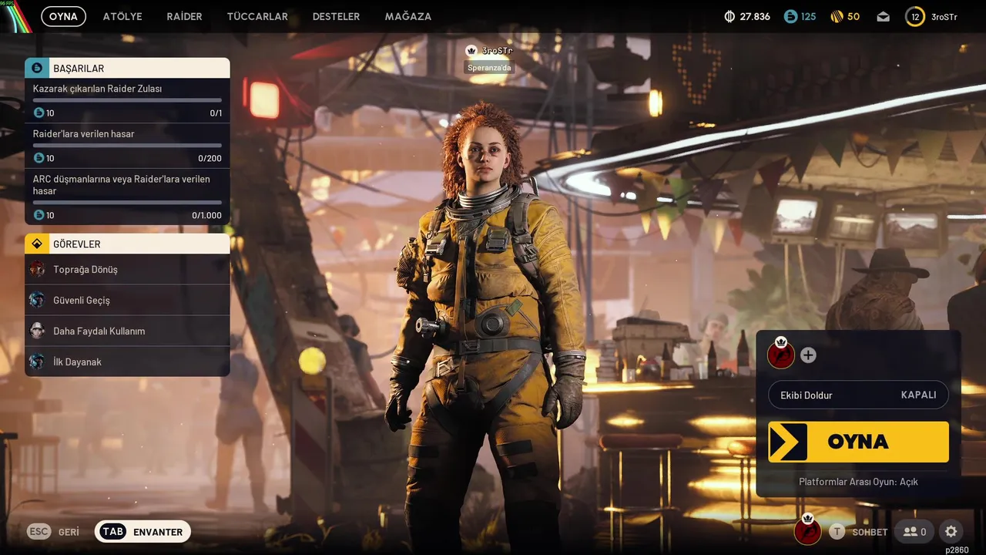The height and width of the screenshot is (555, 986).
Task: Click 'Platformlar Arası Oyun: Açık' crossplay text
Action: tap(858, 482)
